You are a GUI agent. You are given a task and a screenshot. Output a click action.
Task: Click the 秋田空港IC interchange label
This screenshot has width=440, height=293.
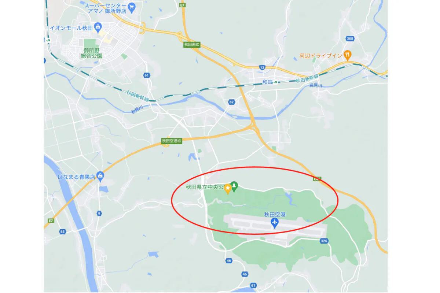172,141
